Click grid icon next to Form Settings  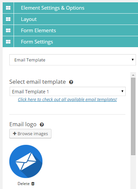click(8, 42)
